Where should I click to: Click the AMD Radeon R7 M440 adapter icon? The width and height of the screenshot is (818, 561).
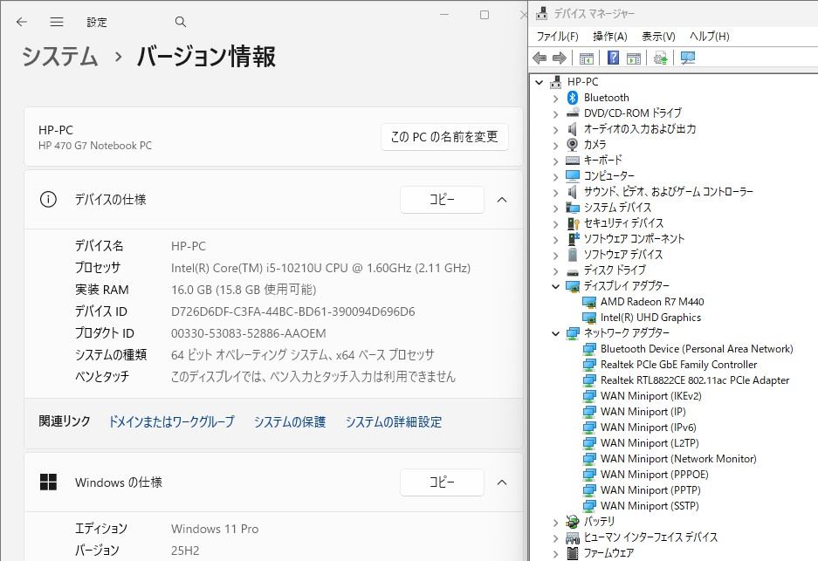589,302
